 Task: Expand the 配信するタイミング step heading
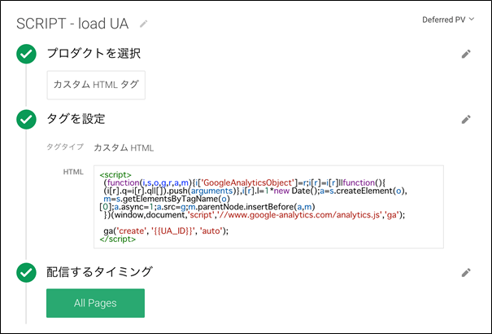[x=98, y=272]
